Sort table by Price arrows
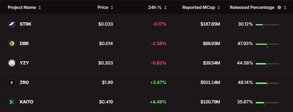 point(112,8)
